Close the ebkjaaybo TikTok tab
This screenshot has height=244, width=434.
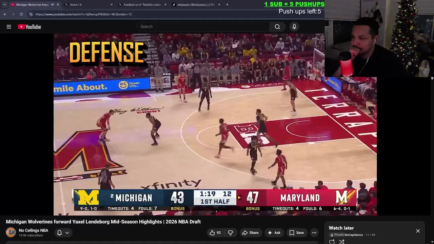219,5
